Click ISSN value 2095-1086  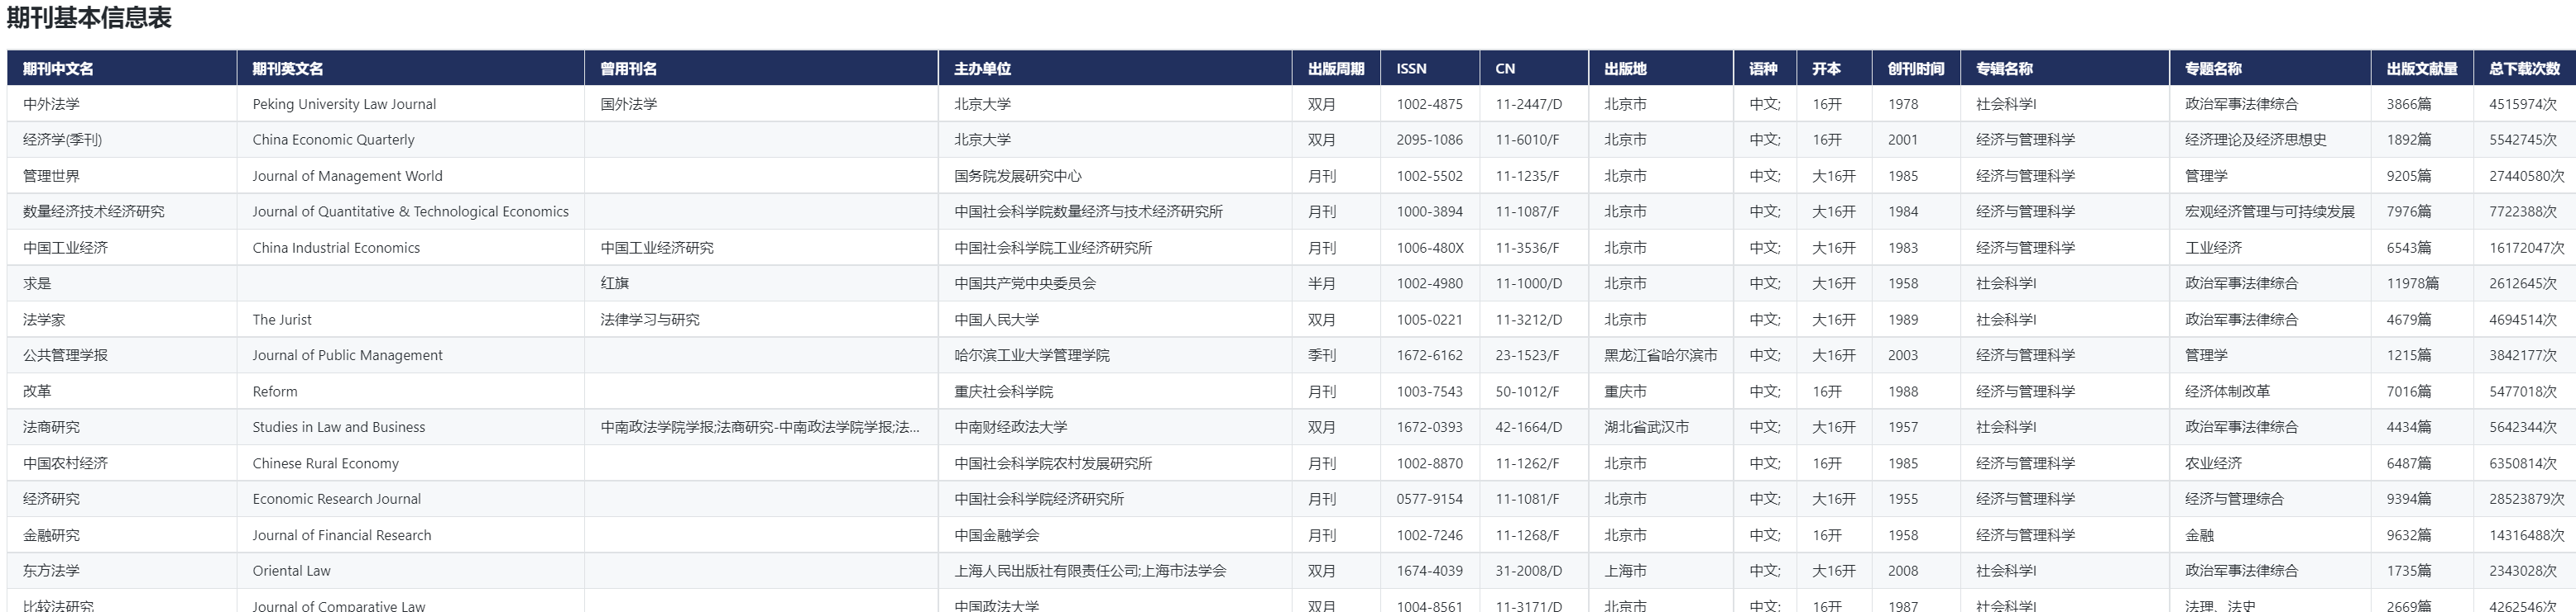click(1430, 140)
